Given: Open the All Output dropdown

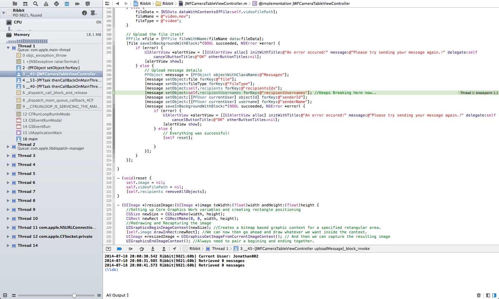Looking at the screenshot, I should coord(117,295).
